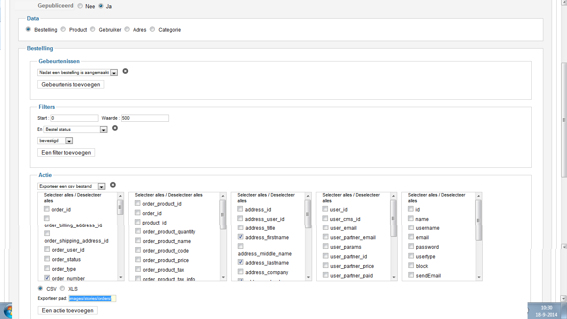Image resolution: width=567 pixels, height=319 pixels.
Task: Remove the 'Exporteer een csv bestand' action
Action: pyautogui.click(x=112, y=185)
